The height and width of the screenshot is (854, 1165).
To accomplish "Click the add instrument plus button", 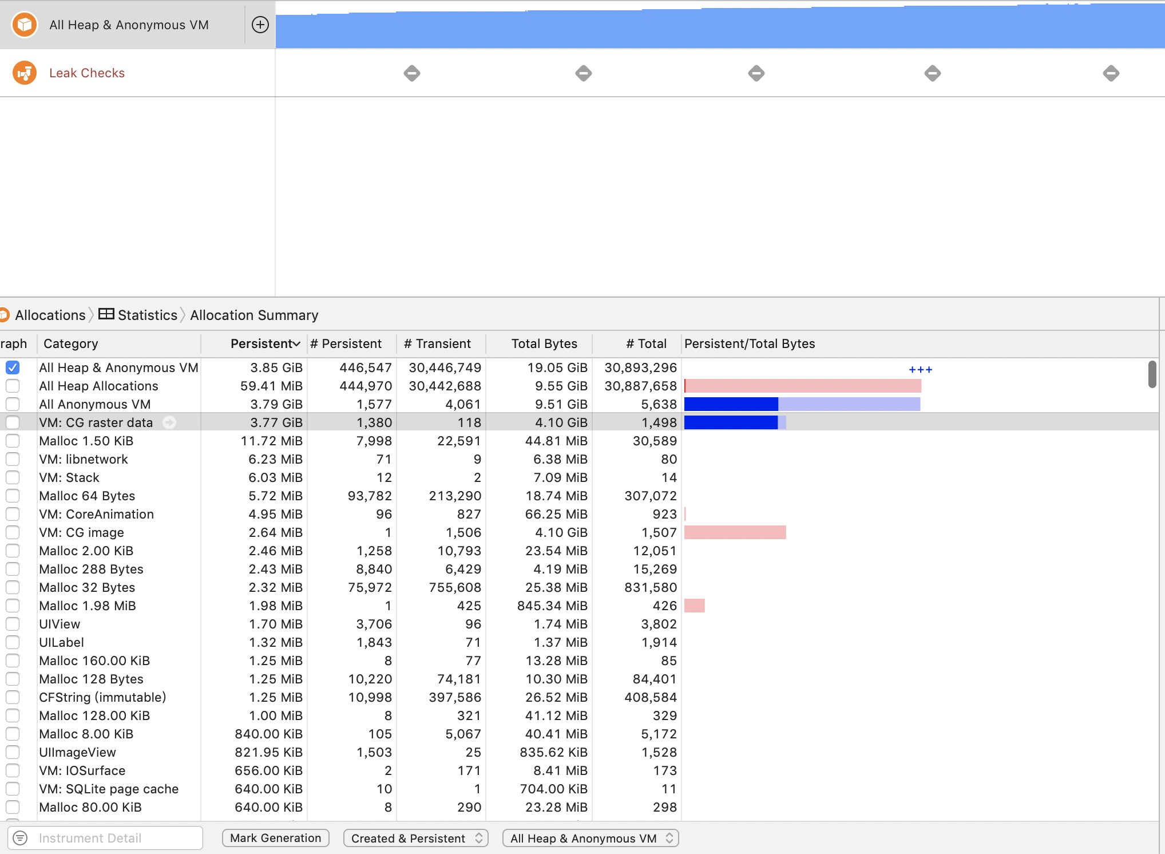I will click(x=260, y=25).
